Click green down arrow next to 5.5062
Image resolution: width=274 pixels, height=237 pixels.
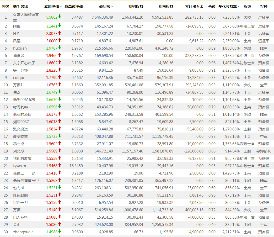[60, 17]
